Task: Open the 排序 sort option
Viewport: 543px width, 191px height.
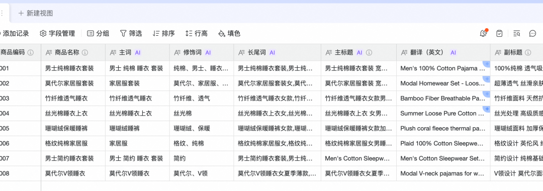Action: click(x=163, y=34)
